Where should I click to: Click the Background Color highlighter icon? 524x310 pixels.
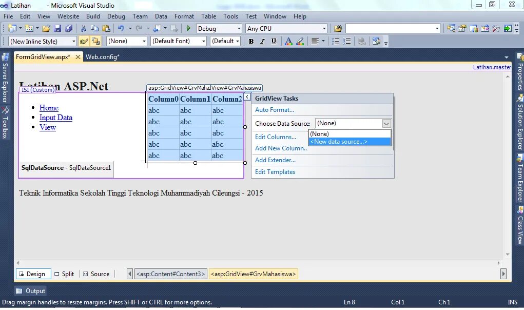(x=300, y=41)
